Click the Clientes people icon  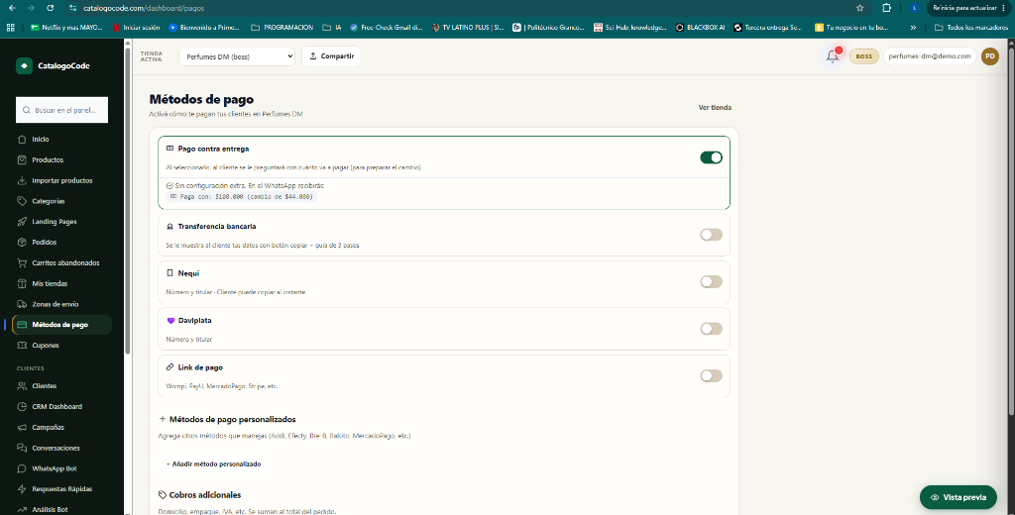(22, 386)
